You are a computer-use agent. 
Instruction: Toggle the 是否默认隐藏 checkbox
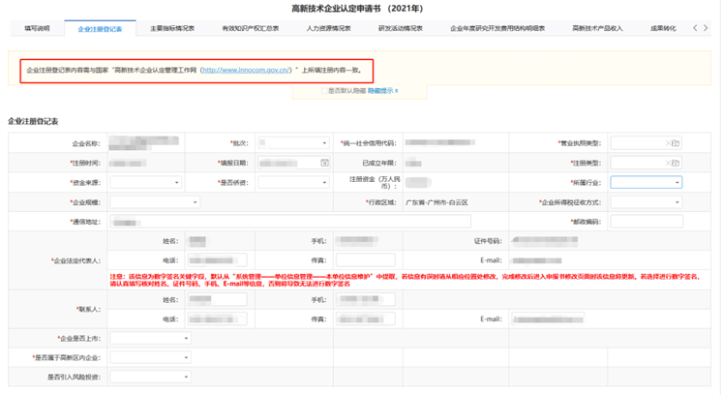tap(325, 90)
